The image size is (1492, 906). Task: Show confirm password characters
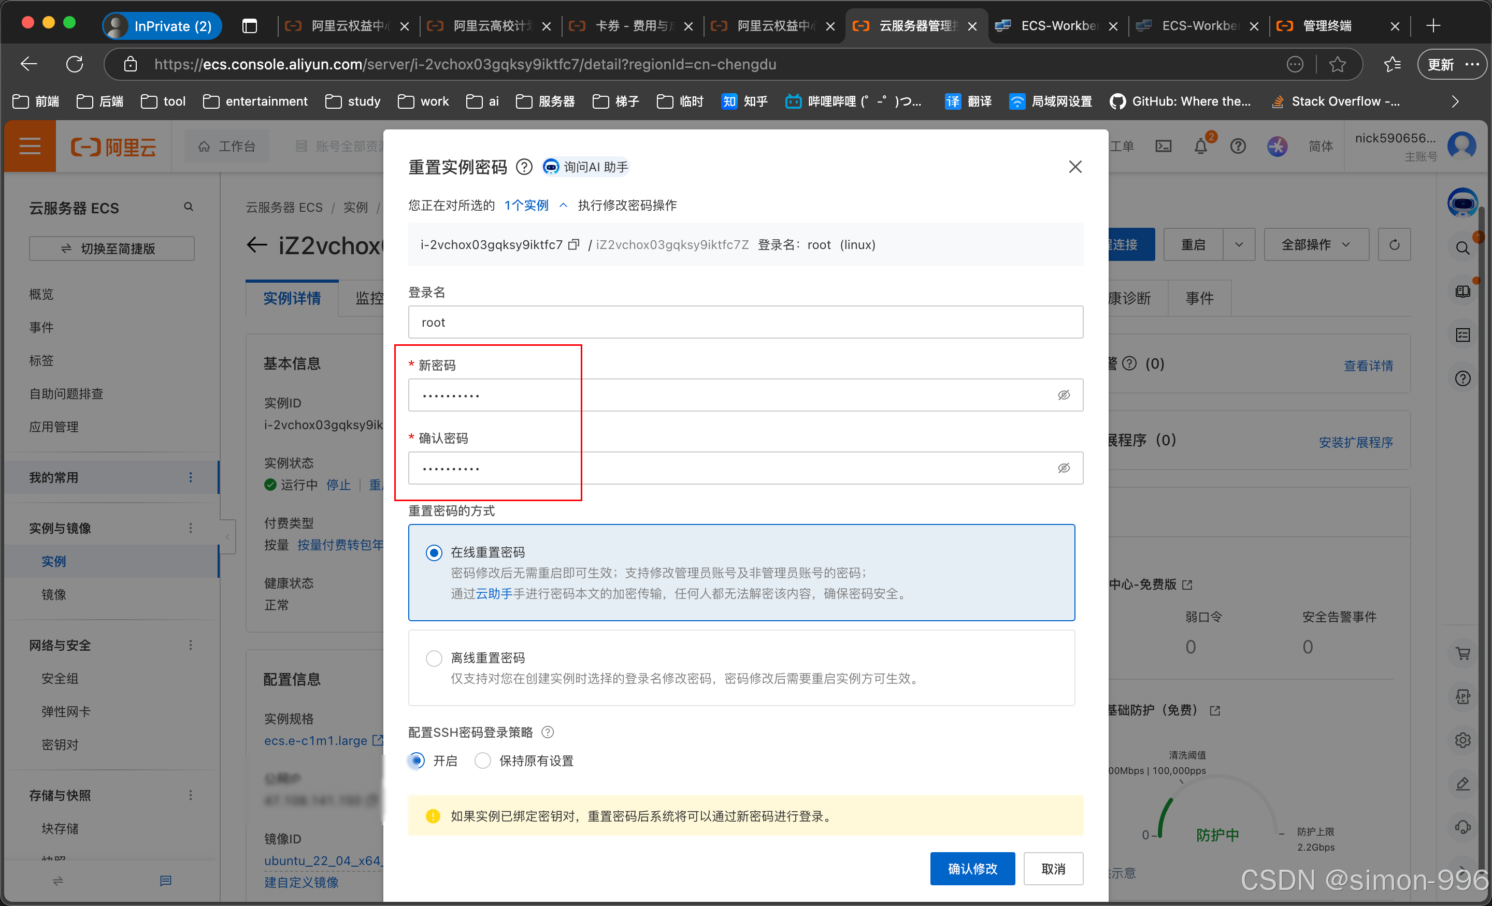[1063, 468]
